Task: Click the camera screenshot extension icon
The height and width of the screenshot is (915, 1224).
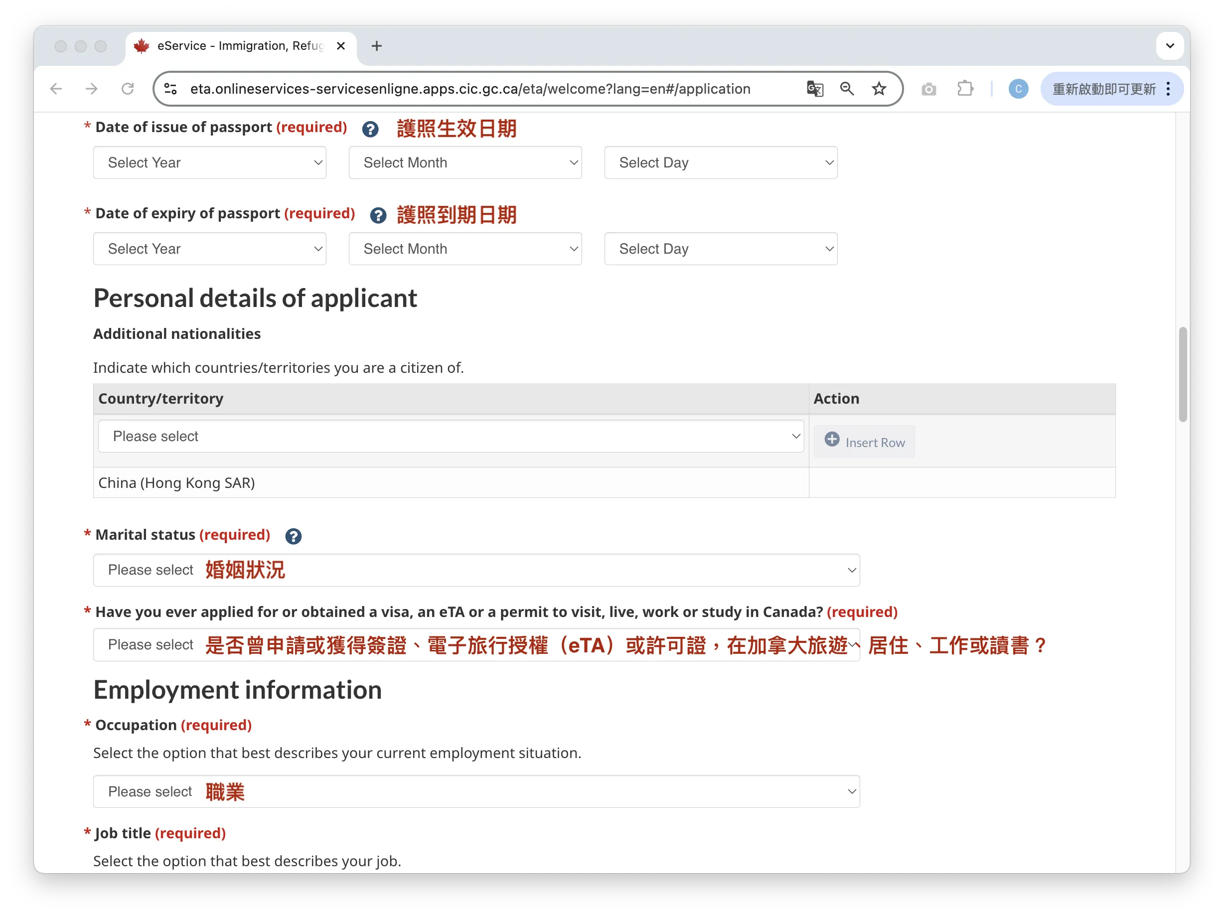Action: 929,89
